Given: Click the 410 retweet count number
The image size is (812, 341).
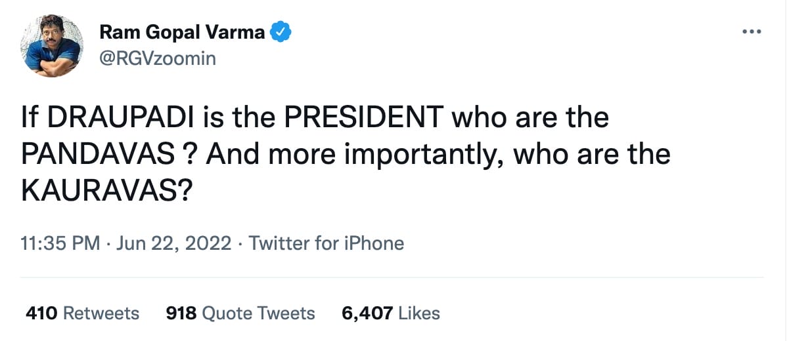Looking at the screenshot, I should point(41,313).
